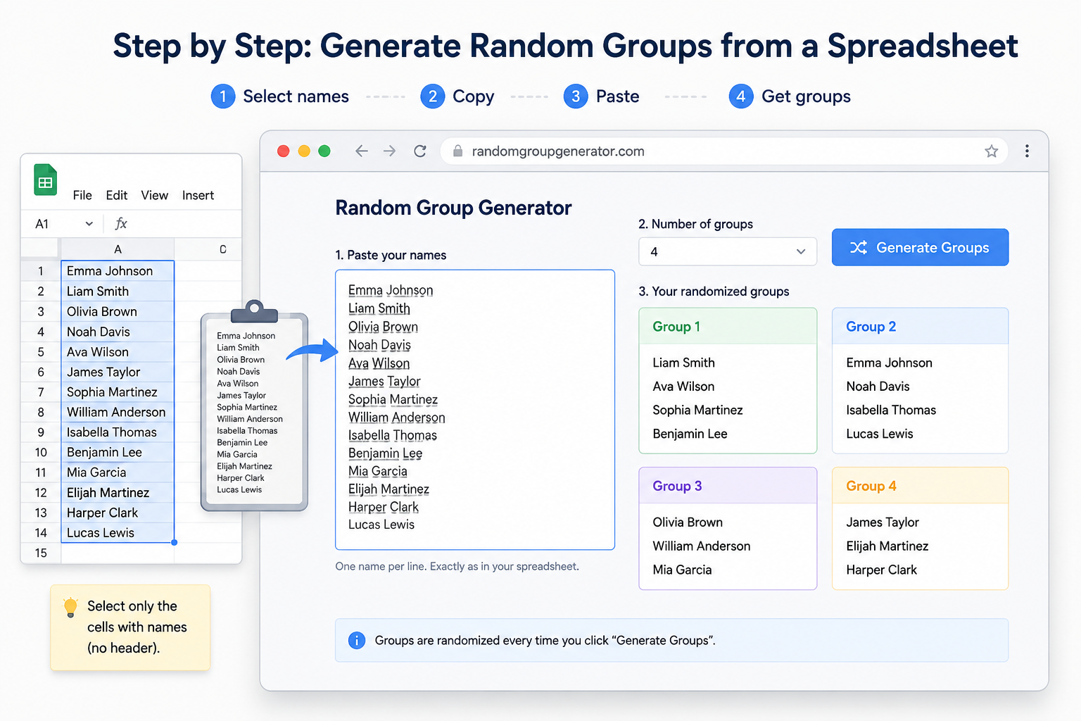Click the green Sheets app icon
This screenshot has width=1081, height=721.
pyautogui.click(x=46, y=180)
